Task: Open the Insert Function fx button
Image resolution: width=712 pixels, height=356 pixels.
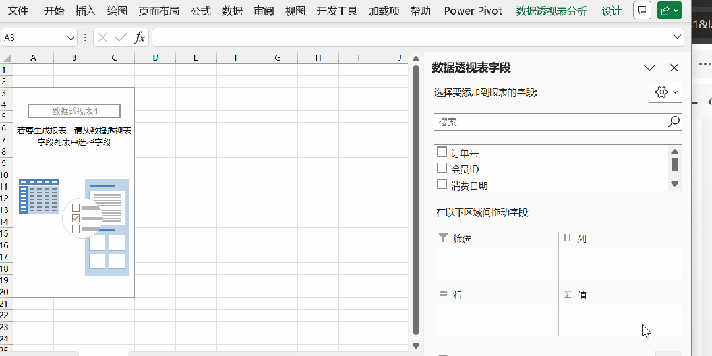Action: (x=139, y=38)
